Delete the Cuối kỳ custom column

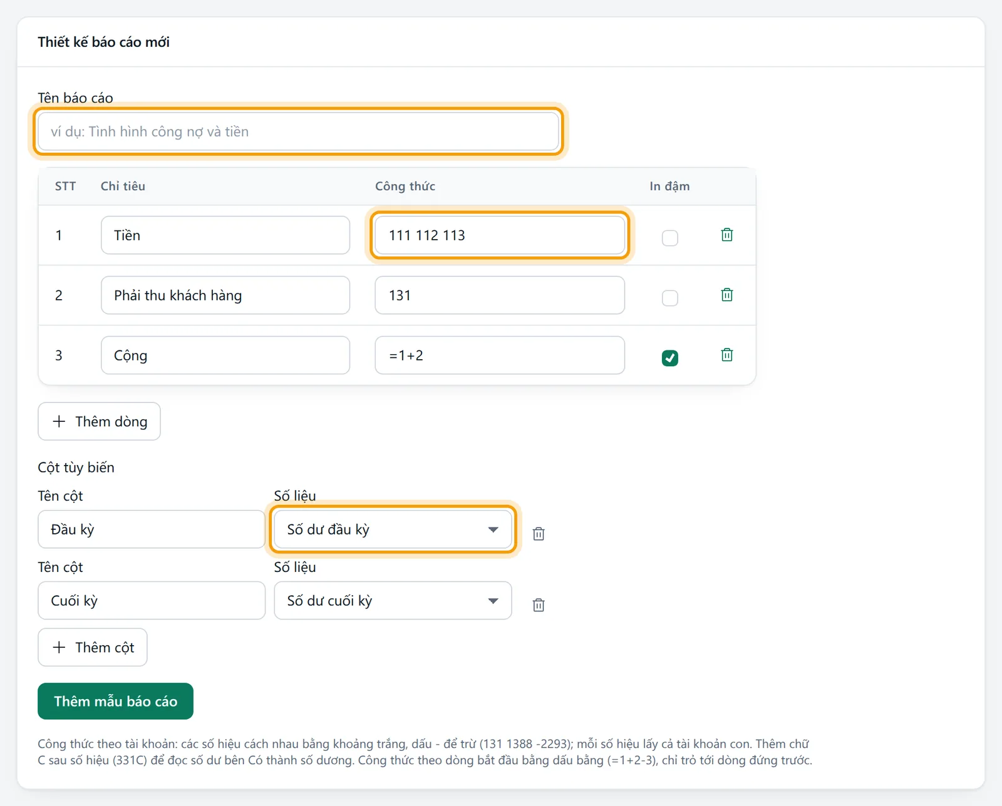[x=539, y=605]
